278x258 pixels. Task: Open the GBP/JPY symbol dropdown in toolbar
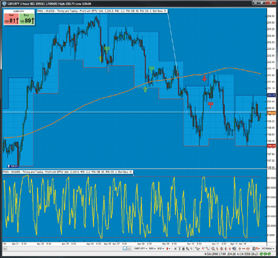tap(140, 248)
